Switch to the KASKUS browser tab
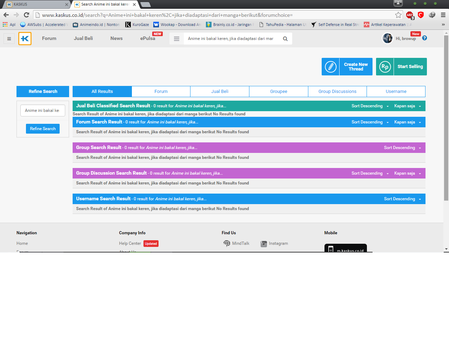449x350 pixels. tap(37, 5)
